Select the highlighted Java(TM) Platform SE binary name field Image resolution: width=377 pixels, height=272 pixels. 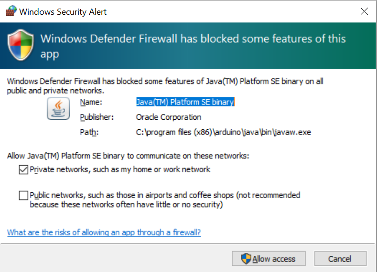[x=185, y=102]
